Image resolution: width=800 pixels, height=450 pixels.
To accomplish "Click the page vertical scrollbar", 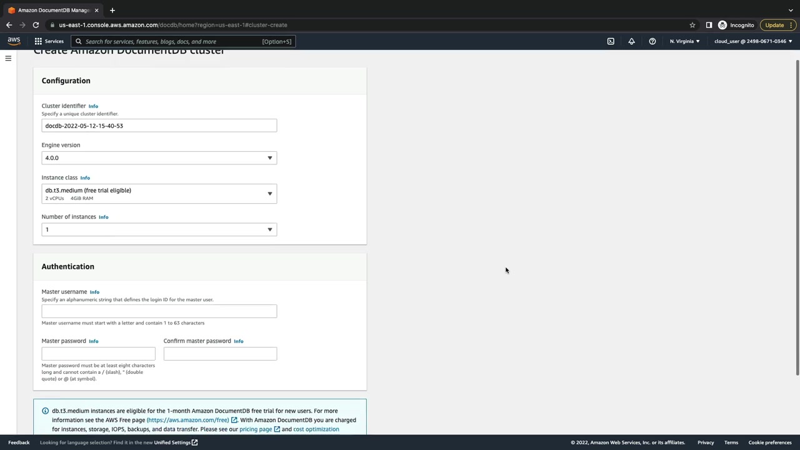I will click(x=797, y=217).
